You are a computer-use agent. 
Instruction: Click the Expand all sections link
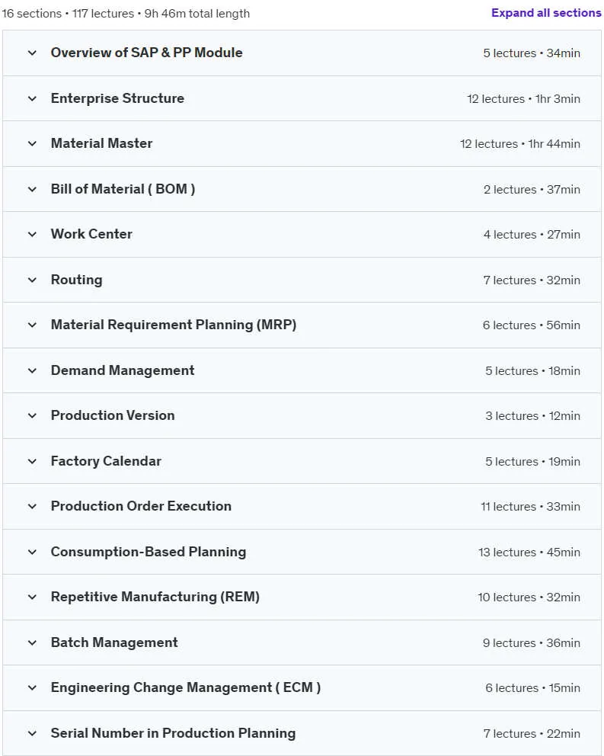pos(546,13)
